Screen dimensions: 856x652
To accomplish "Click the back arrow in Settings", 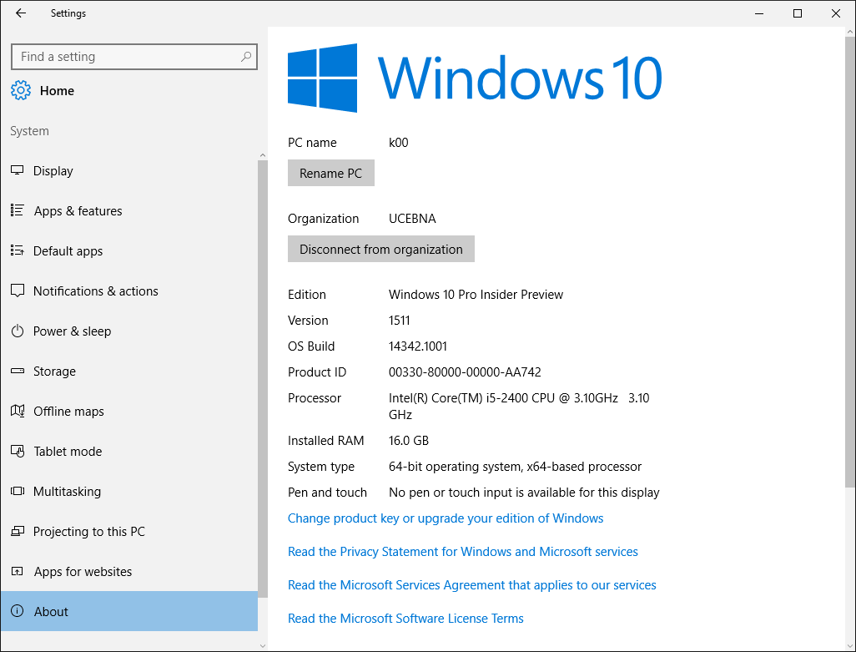I will [21, 13].
